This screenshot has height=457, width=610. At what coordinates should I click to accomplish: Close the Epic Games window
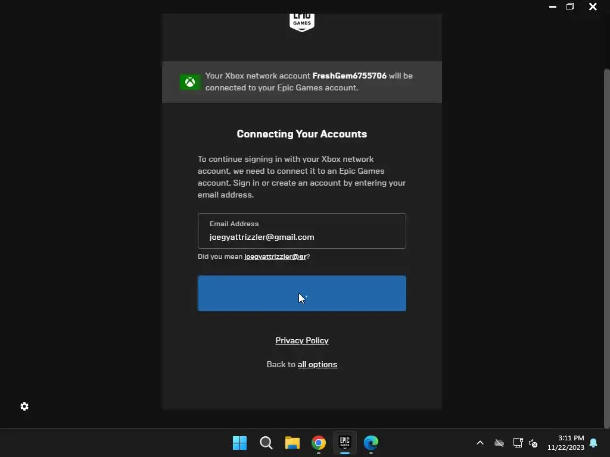593,7
